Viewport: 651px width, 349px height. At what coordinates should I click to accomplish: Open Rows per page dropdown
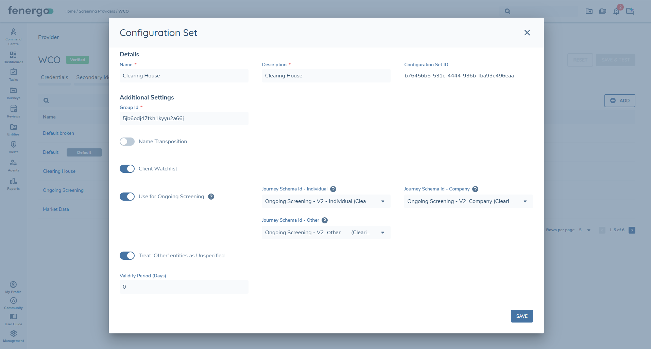coord(585,230)
